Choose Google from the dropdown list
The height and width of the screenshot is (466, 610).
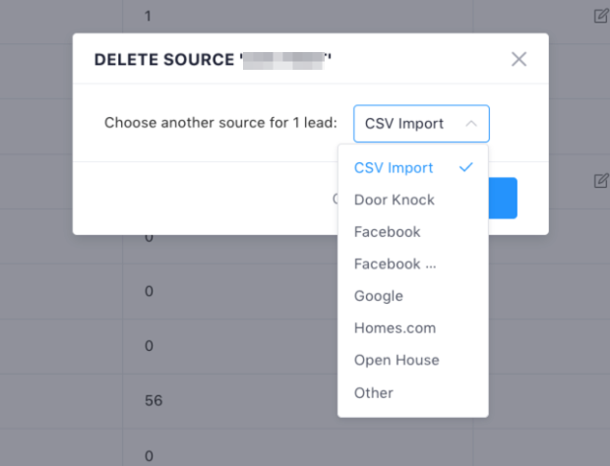(379, 296)
